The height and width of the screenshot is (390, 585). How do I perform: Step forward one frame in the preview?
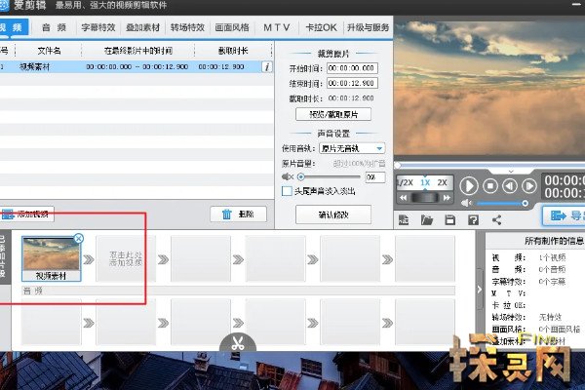pos(530,185)
